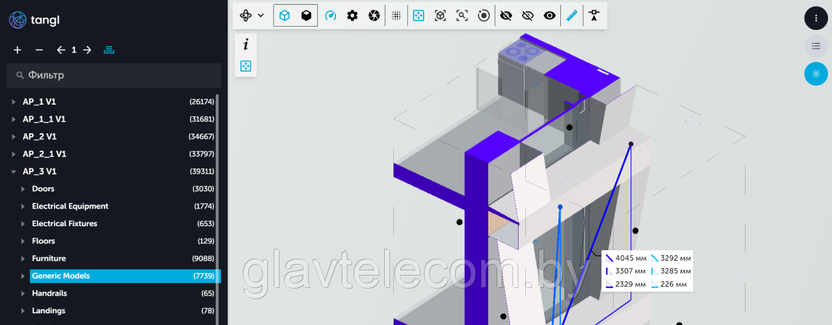Expand the AP_1_1 V1 model node
The width and height of the screenshot is (832, 325).
point(14,120)
